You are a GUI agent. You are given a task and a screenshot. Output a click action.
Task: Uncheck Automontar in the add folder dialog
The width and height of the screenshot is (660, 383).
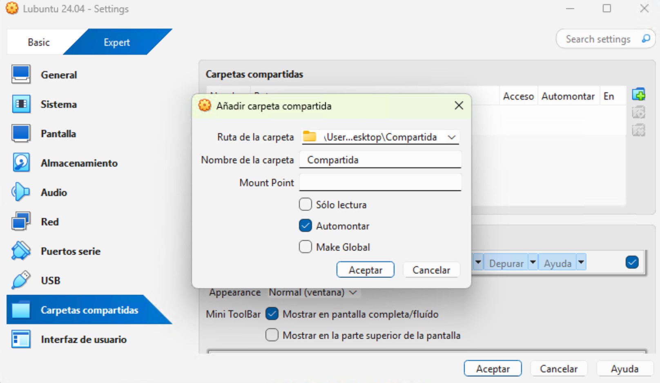click(305, 225)
